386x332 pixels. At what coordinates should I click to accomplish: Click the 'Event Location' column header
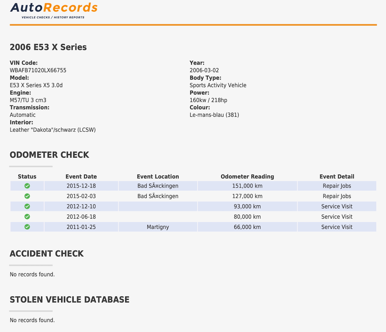[x=158, y=177]
